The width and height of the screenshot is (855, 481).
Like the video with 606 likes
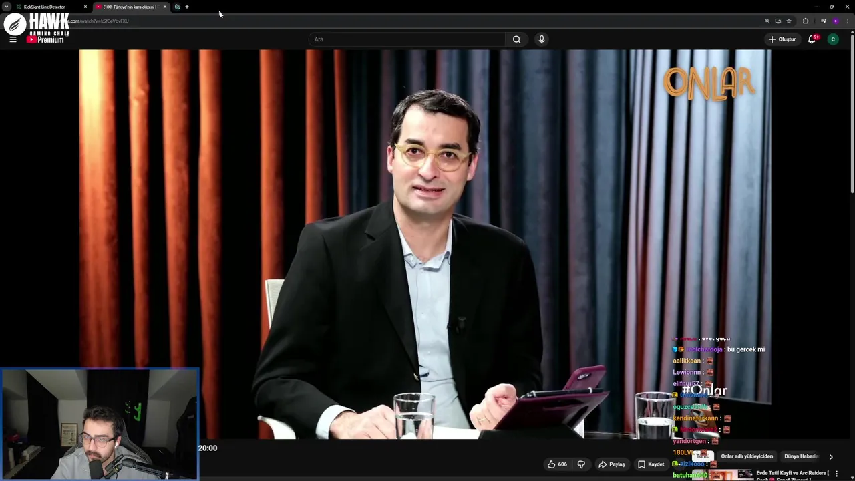(557, 464)
